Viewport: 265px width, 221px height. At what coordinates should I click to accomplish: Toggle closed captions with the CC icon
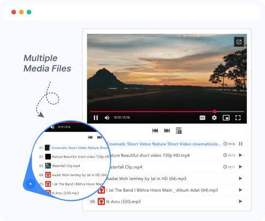[x=202, y=118]
